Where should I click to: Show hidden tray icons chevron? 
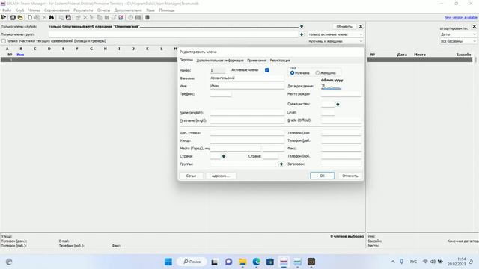click(x=392, y=262)
